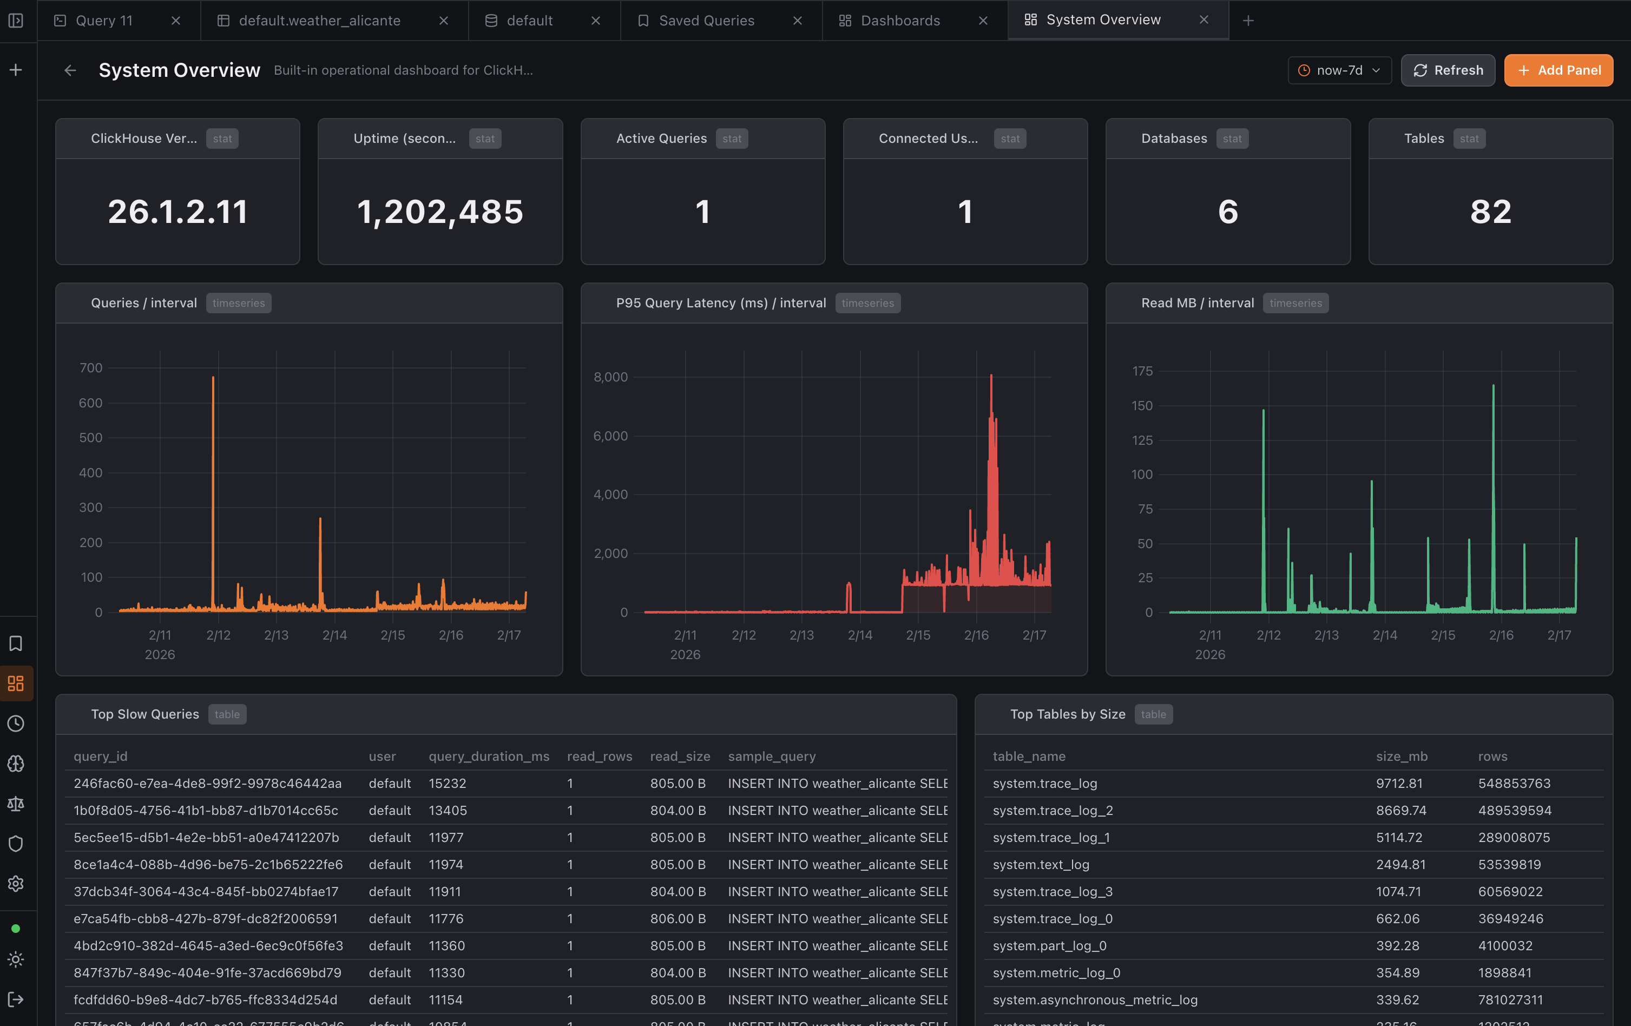The width and height of the screenshot is (1631, 1026).
Task: Click the Refresh button
Action: (1448, 70)
